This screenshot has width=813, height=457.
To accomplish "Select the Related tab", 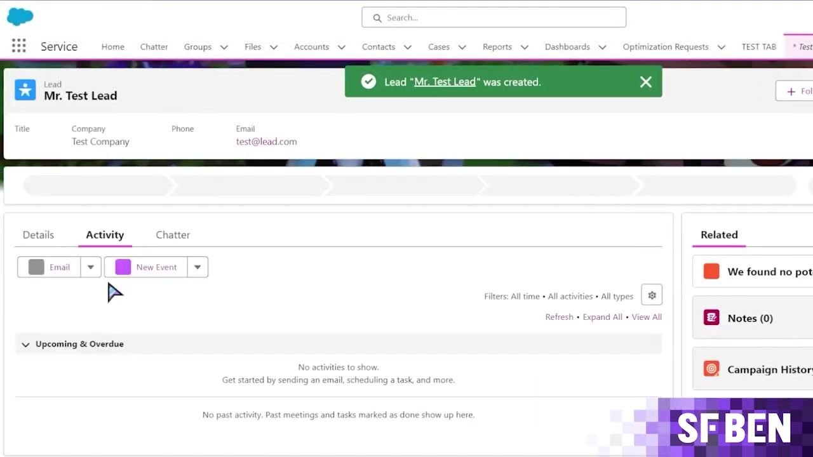I will tap(719, 235).
